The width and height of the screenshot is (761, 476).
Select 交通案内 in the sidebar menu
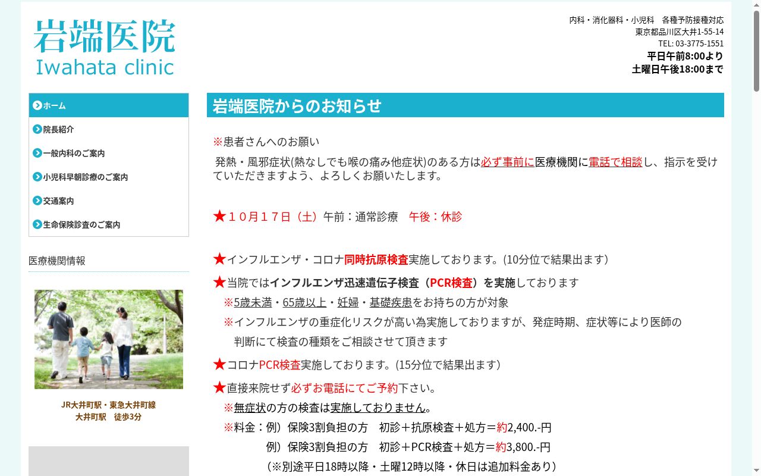(x=109, y=201)
